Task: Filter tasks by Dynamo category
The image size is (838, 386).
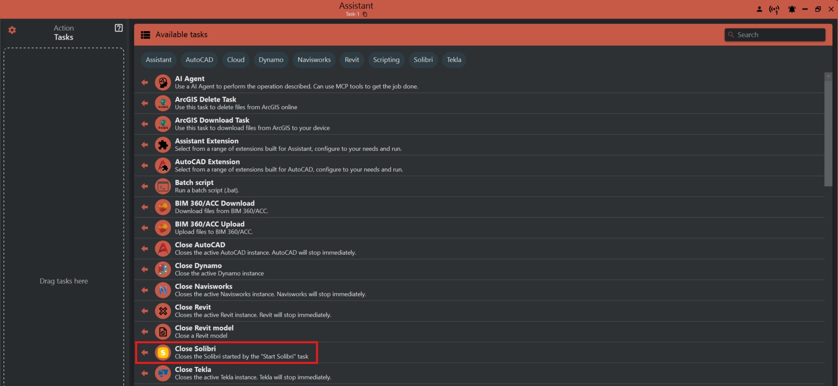Action: click(x=271, y=60)
